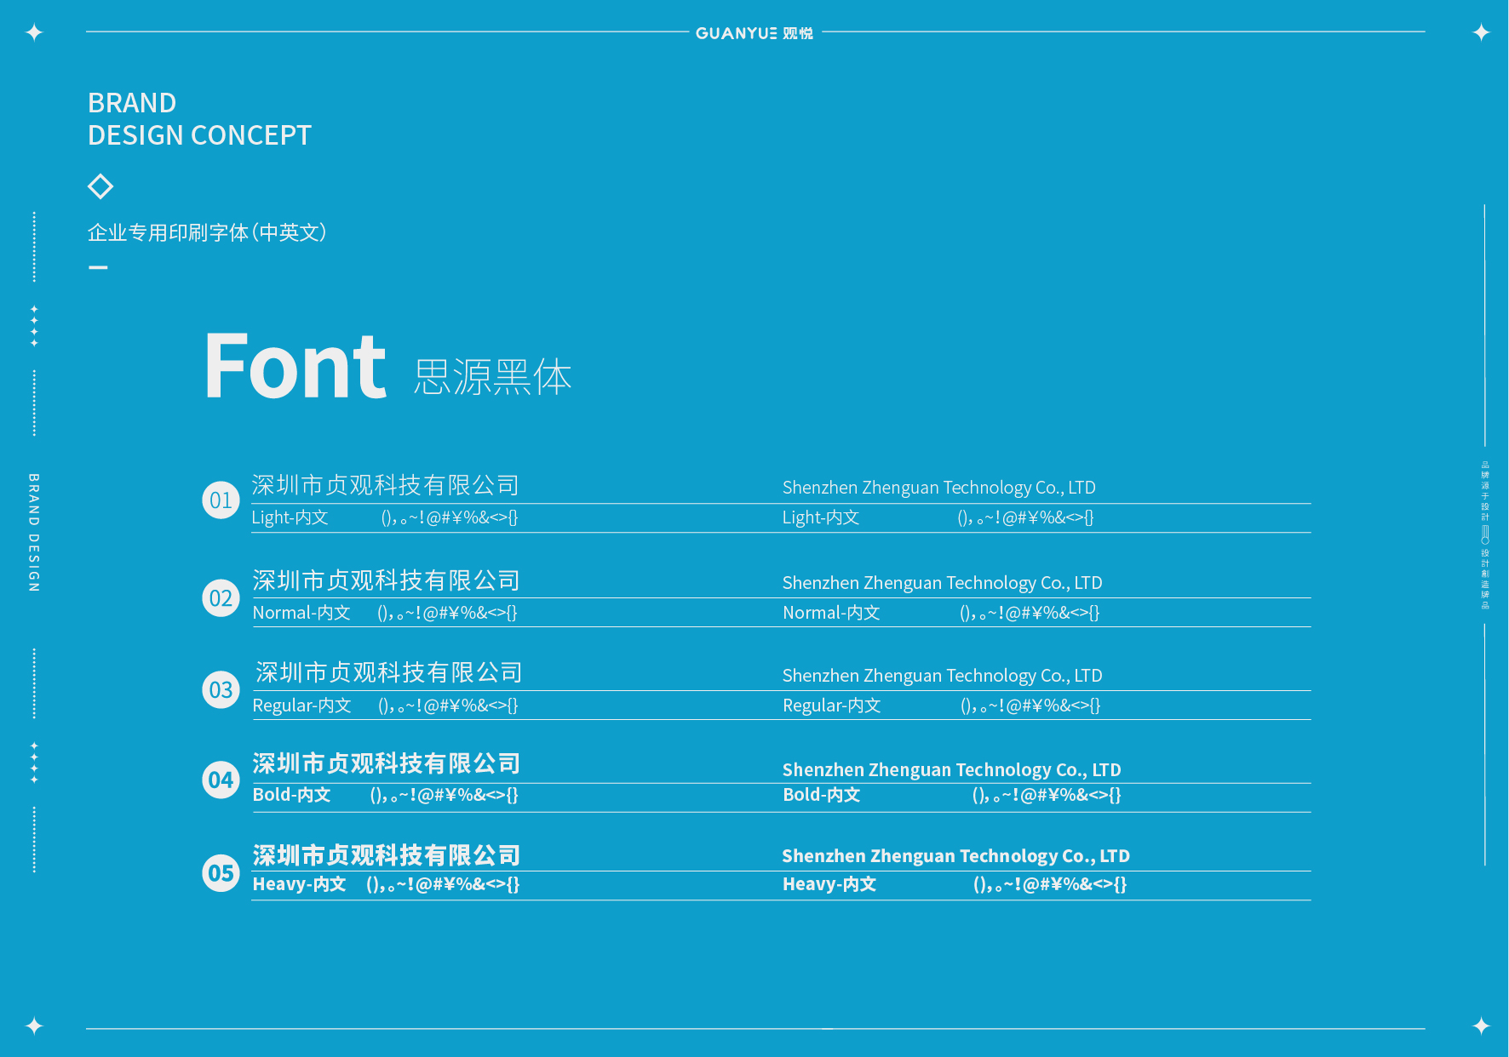Click the symbol sample beside Chinese-side Heavy-内文
This screenshot has width=1509, height=1057.
click(x=443, y=884)
